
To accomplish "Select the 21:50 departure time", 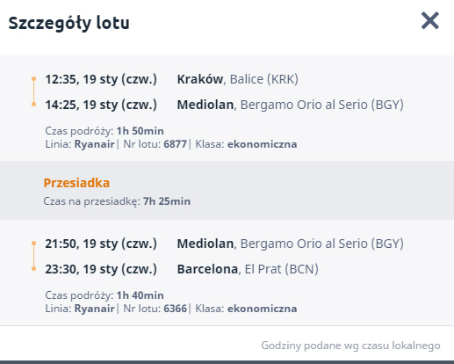I will point(101,244).
